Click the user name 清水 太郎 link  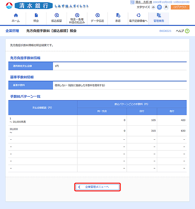(x=143, y=2)
